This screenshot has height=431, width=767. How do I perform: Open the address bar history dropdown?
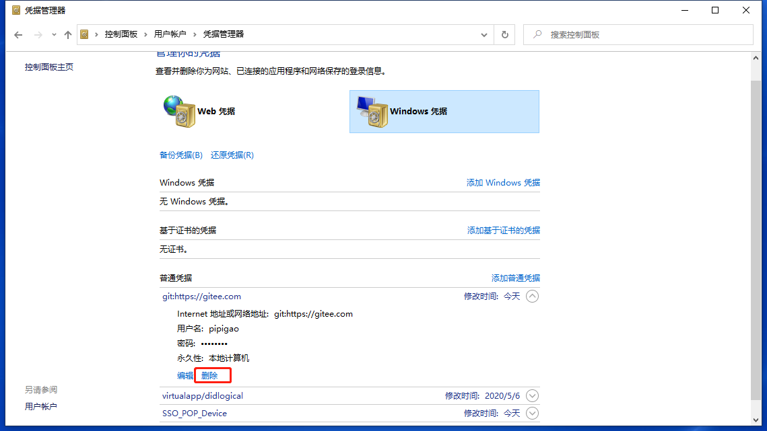(x=483, y=34)
